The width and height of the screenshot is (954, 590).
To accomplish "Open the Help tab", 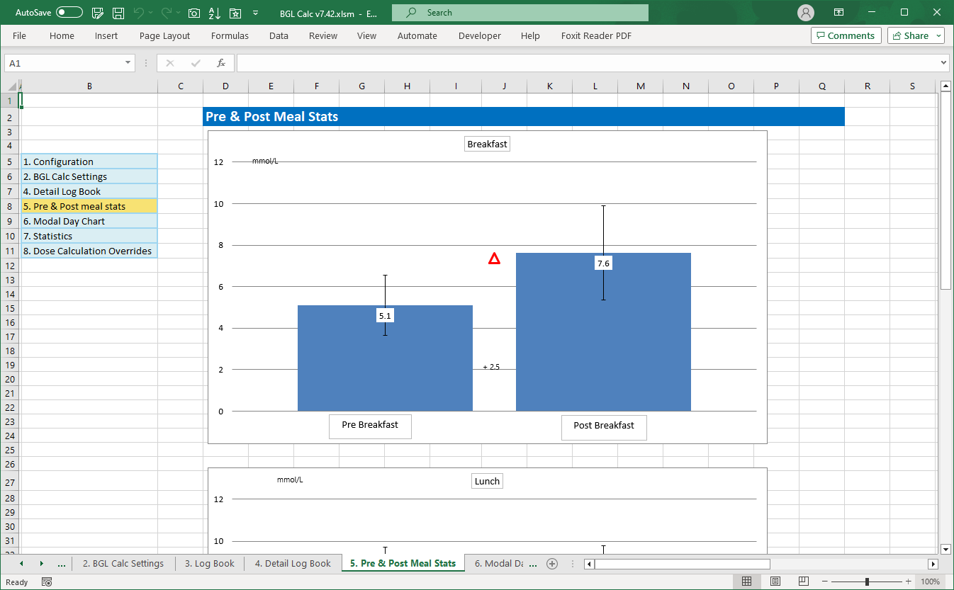I will pos(530,35).
